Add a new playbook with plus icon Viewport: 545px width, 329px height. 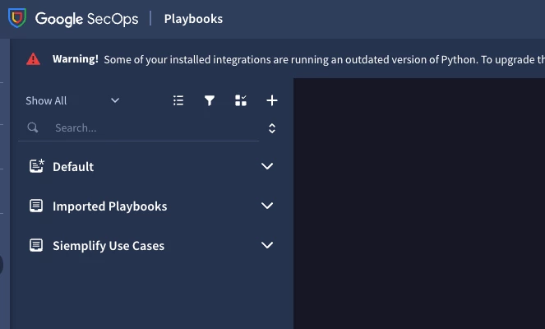pos(272,100)
